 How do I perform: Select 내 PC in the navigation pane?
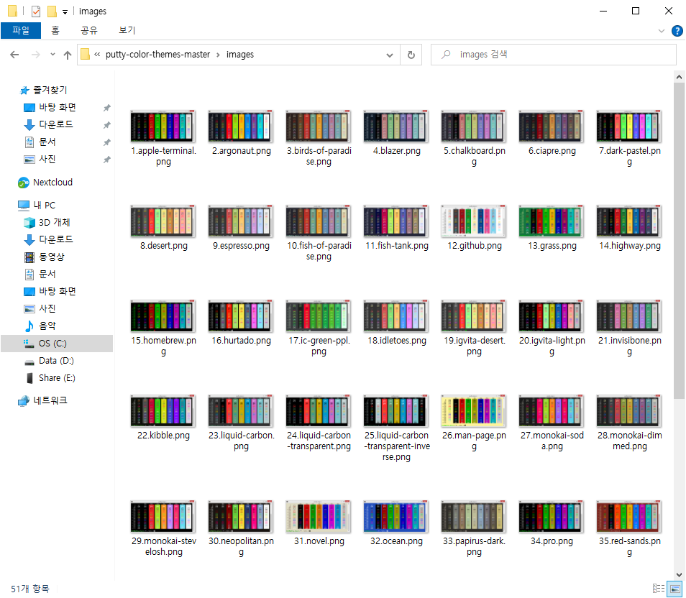click(x=44, y=205)
